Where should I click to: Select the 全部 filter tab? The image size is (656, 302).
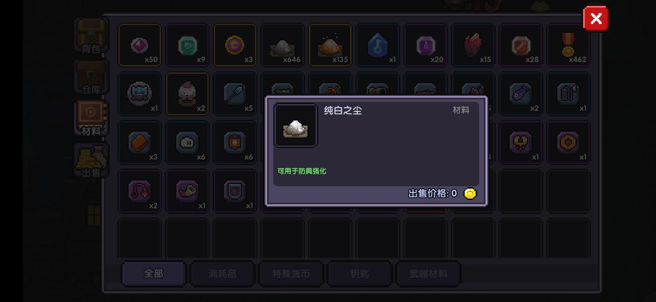click(154, 274)
